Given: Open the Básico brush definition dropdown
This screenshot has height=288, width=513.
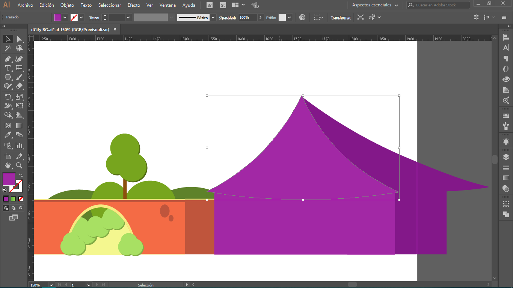Looking at the screenshot, I should (x=213, y=17).
